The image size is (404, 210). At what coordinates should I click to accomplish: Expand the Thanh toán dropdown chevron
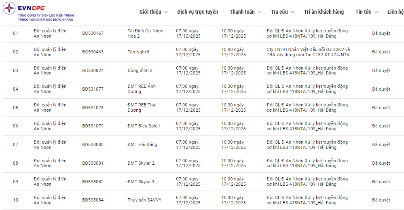click(x=260, y=12)
